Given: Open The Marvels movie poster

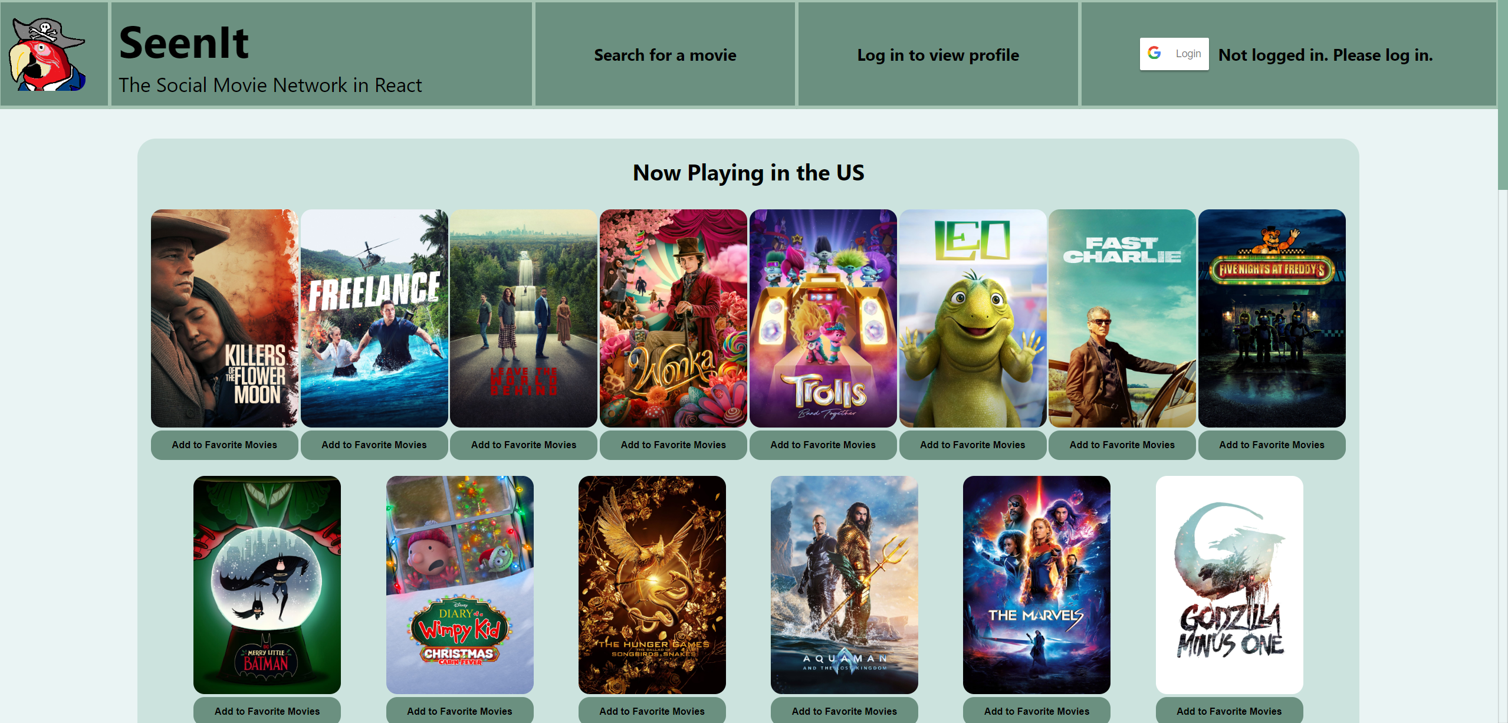Looking at the screenshot, I should point(1037,585).
